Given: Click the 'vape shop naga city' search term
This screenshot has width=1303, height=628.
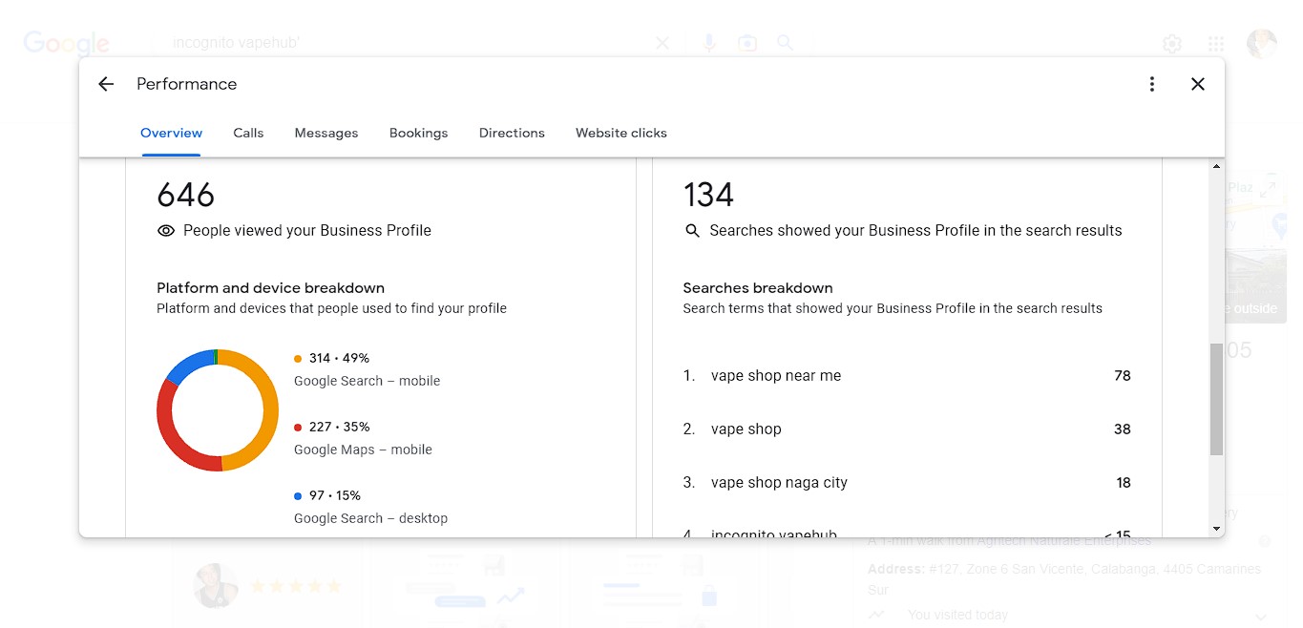Looking at the screenshot, I should [x=779, y=483].
